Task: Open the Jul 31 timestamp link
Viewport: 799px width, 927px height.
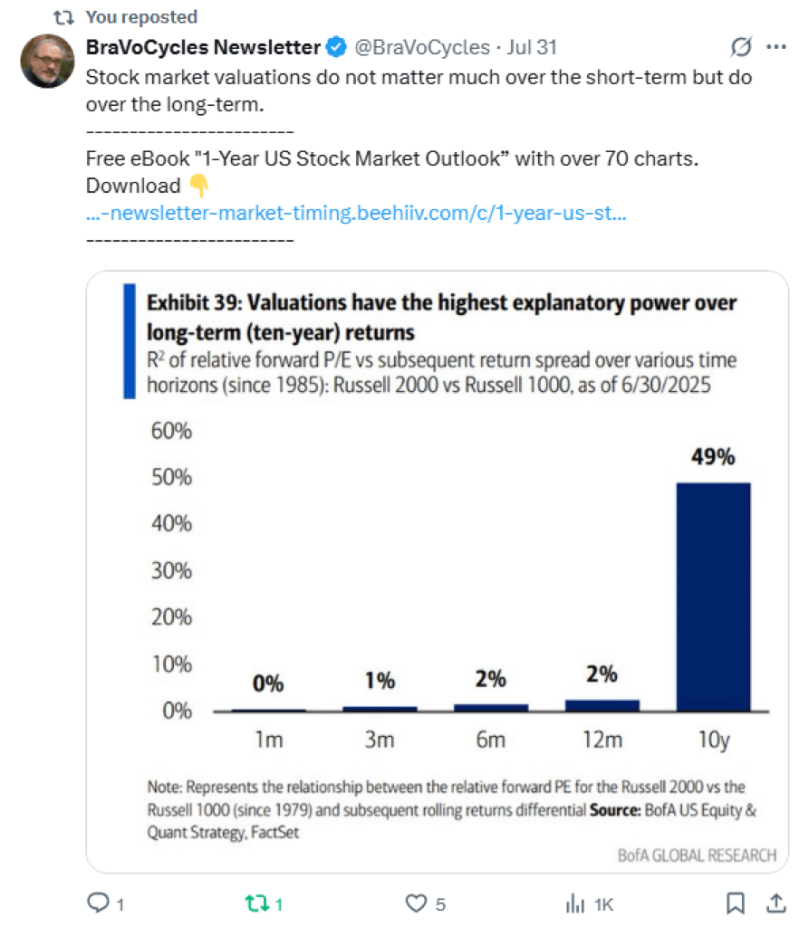Action: (x=532, y=47)
